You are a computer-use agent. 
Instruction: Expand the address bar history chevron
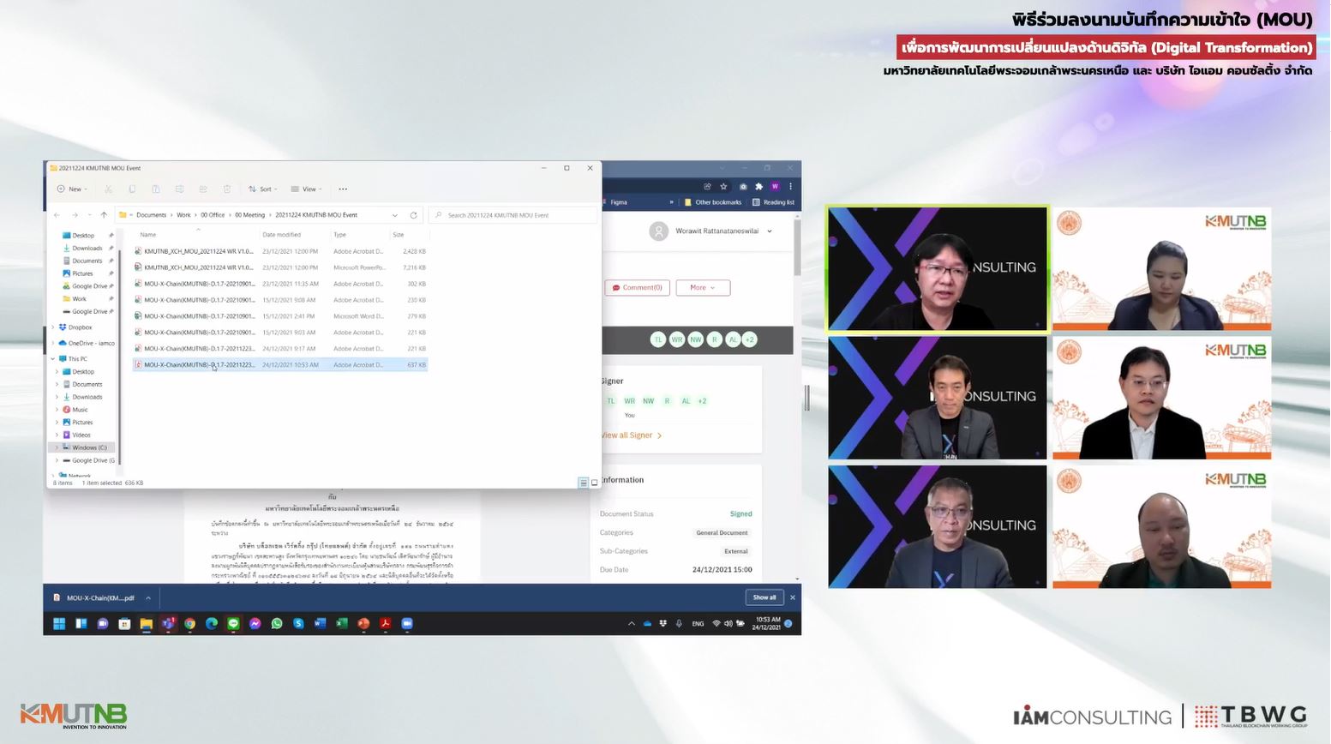[x=395, y=215]
